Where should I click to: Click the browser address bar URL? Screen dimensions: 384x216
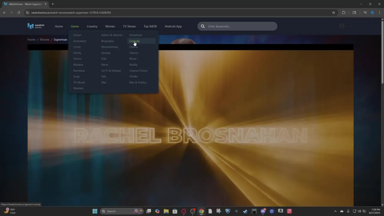pos(71,13)
